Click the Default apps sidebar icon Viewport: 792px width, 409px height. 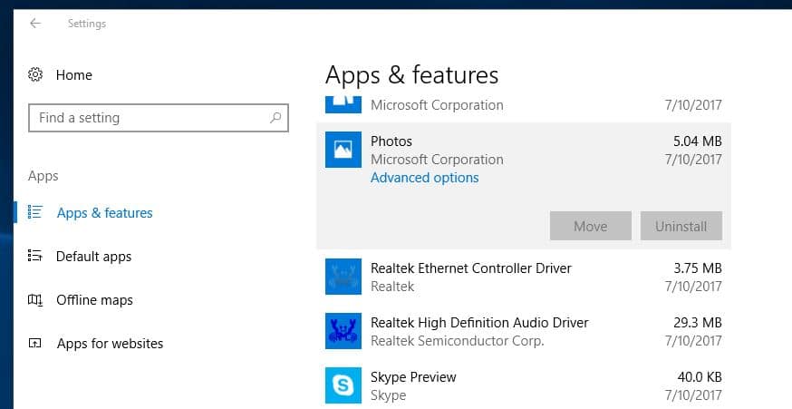tap(35, 257)
